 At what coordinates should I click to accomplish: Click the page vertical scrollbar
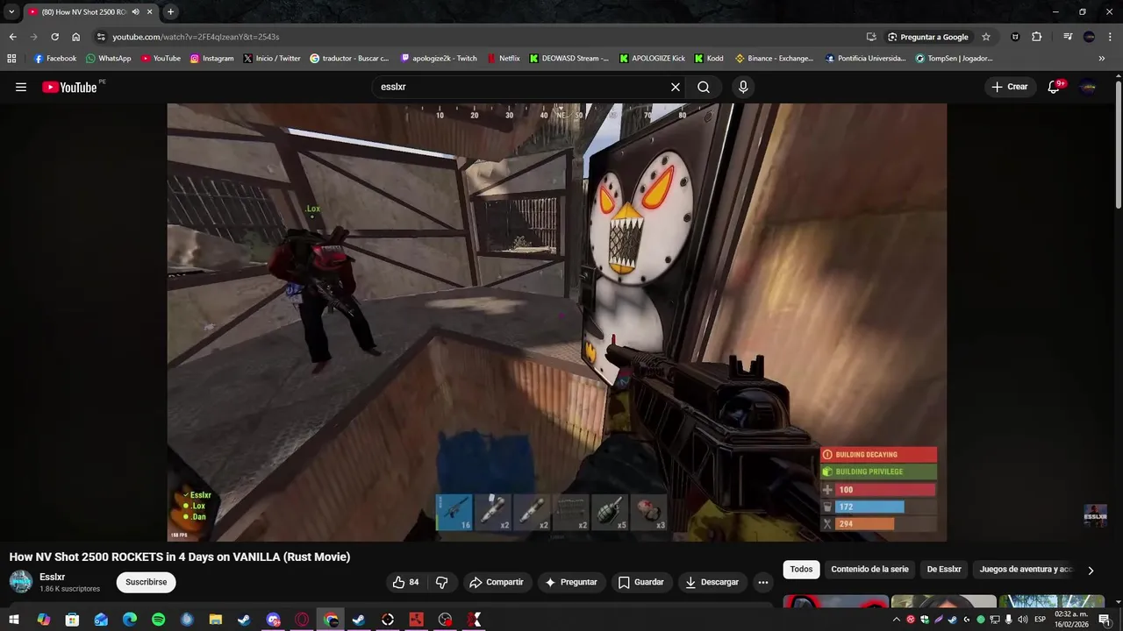(1119, 144)
